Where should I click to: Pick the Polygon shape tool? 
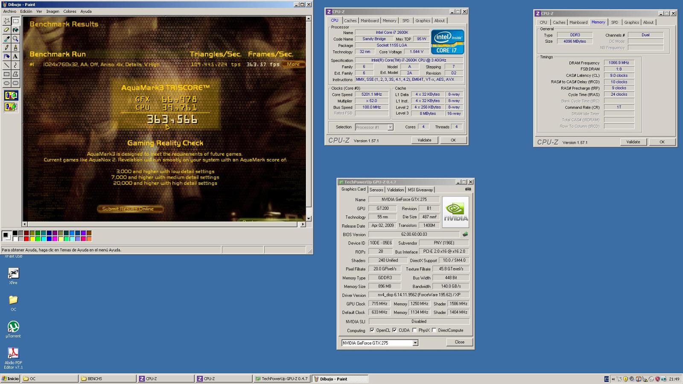[15, 74]
